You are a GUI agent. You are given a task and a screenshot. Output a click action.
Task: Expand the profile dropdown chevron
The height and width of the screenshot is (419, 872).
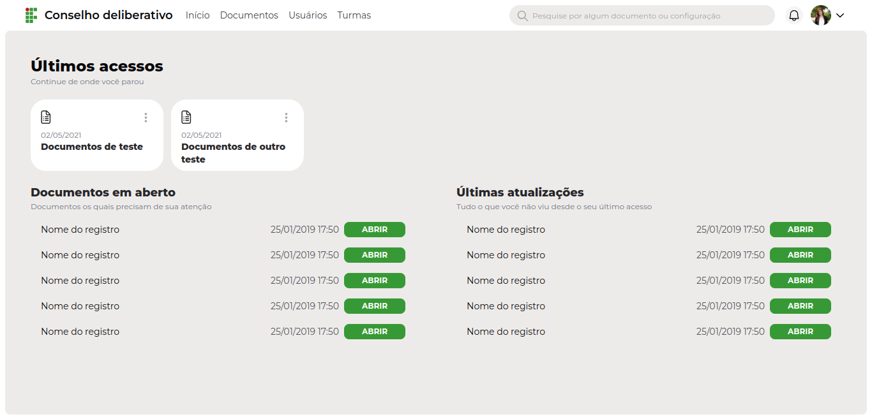(840, 15)
